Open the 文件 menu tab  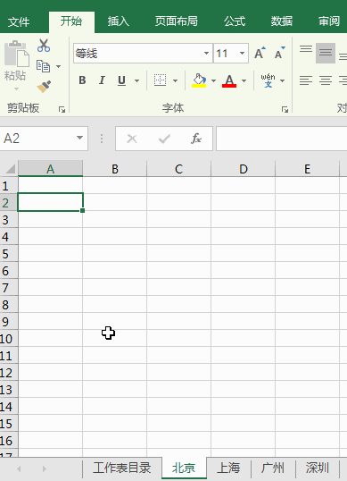(x=19, y=21)
